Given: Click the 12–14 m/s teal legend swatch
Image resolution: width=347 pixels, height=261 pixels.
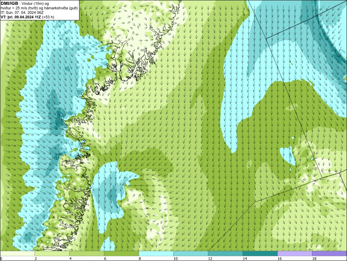Looking at the screenshot, I should 225,253.
